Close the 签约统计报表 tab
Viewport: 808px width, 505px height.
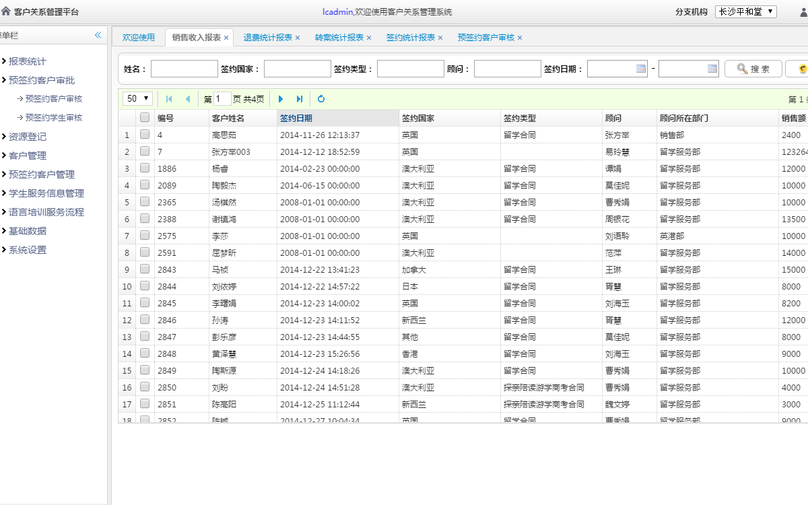pyautogui.click(x=440, y=38)
